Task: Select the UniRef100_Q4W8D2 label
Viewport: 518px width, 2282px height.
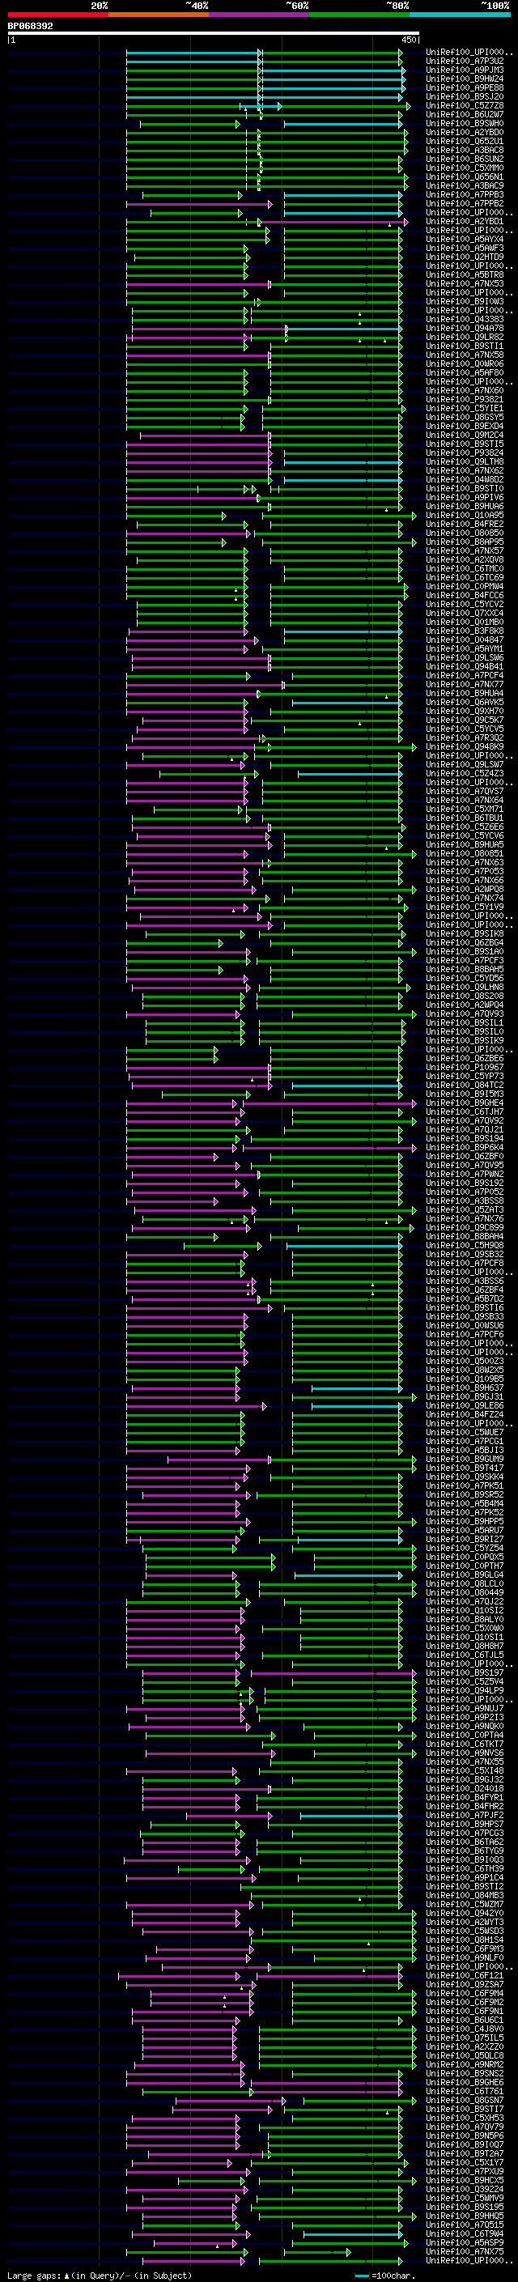Action: coord(465,479)
